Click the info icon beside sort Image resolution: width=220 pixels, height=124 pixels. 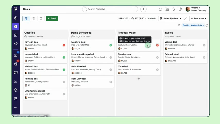point(207,25)
